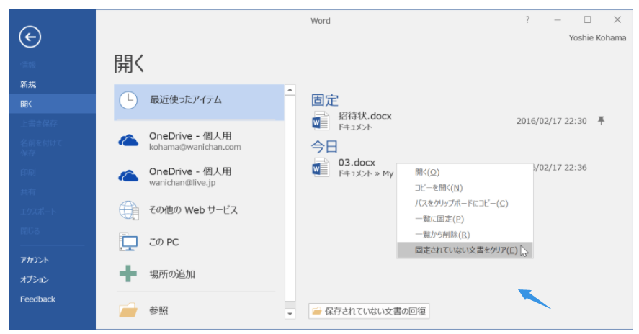639x334 pixels.
Task: Click 固定されていない文書をクリア(E)
Action: coord(465,250)
